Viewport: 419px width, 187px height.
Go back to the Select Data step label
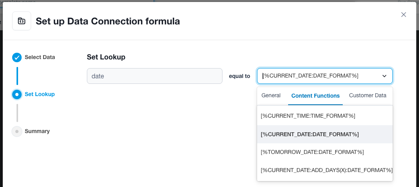pos(40,57)
